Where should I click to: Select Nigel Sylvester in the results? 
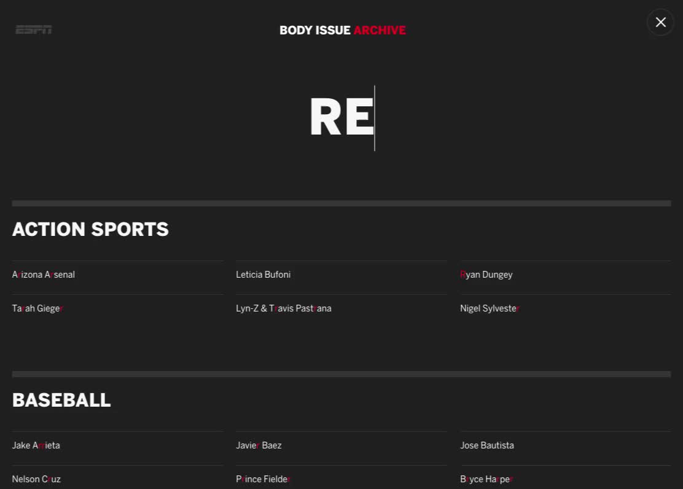[x=490, y=308]
